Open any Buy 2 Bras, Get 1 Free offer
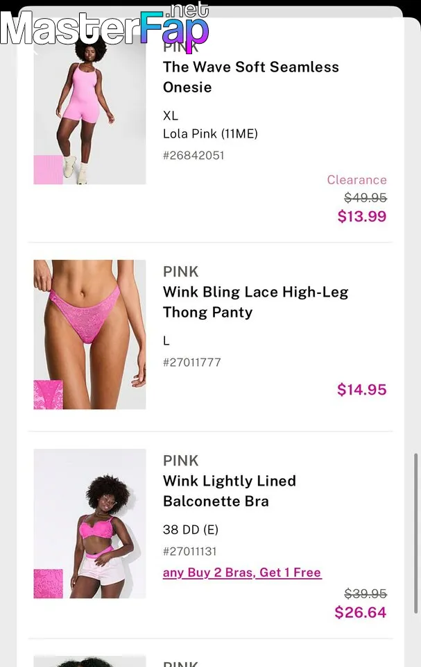Screen dimensions: 421x667 click(x=242, y=573)
